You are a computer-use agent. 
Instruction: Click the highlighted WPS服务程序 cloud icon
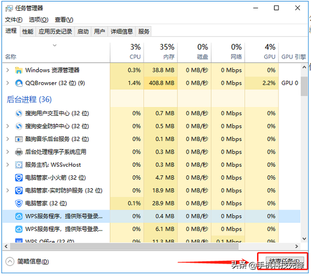tap(19, 217)
